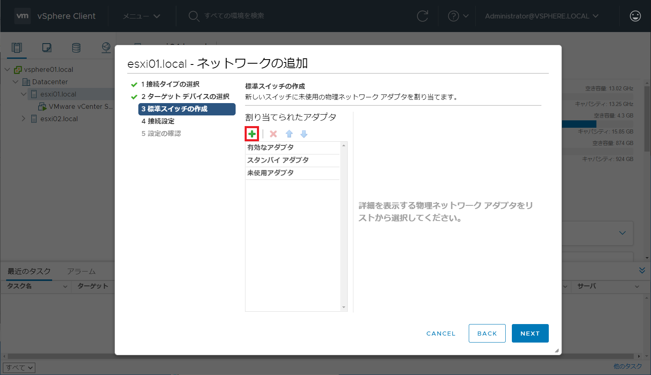The height and width of the screenshot is (375, 651).
Task: Select the 有効なアダプタ group row
Action: coord(293,147)
